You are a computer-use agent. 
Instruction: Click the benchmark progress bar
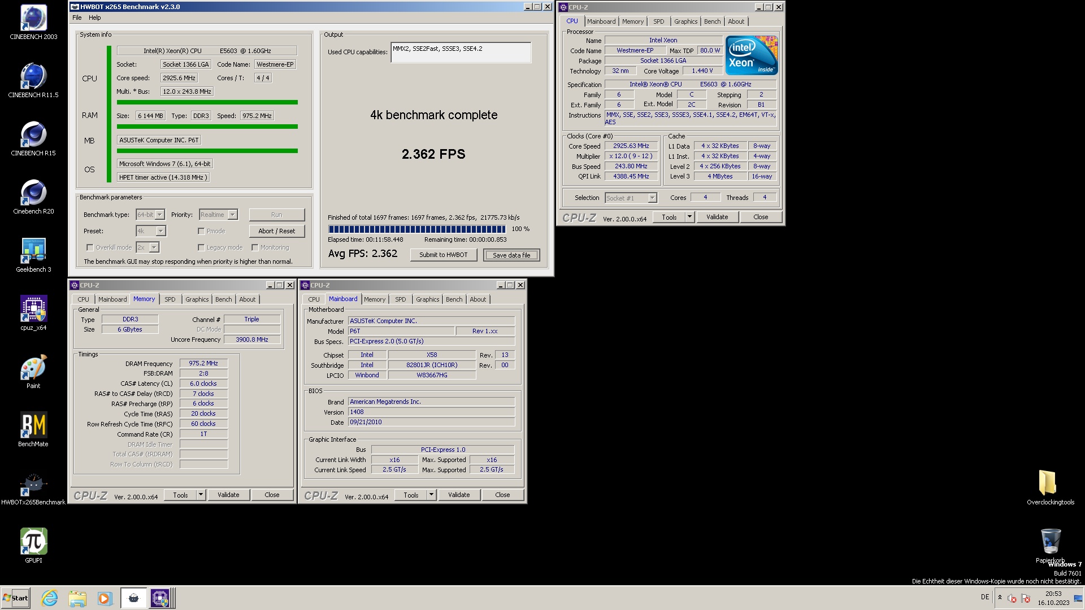[417, 229]
